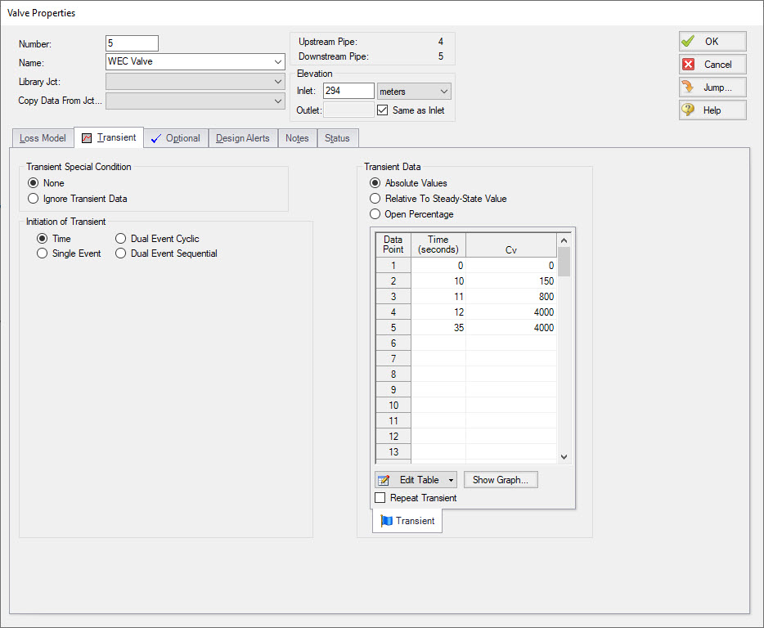Open the Design Alerts tab
The image size is (764, 628).
click(243, 138)
